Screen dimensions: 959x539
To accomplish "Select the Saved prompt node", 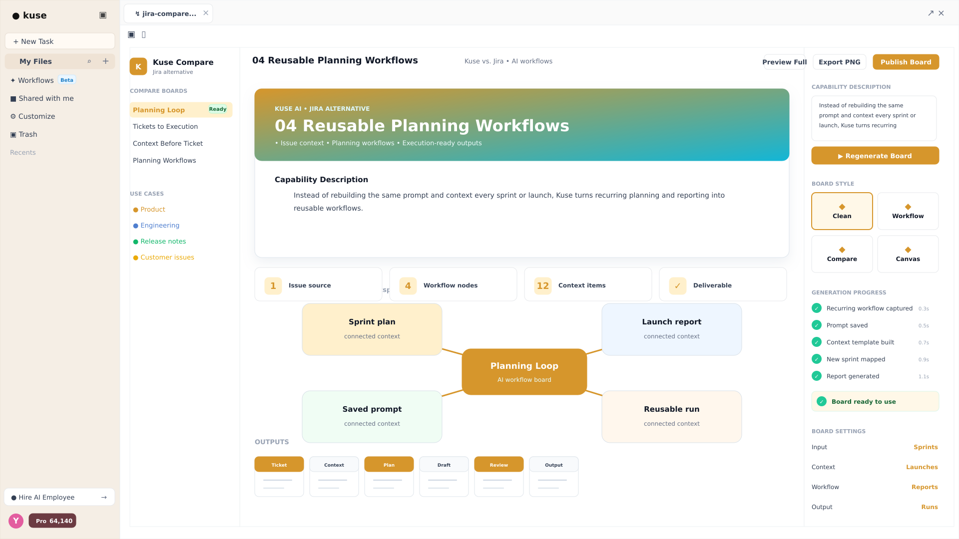I will point(372,417).
